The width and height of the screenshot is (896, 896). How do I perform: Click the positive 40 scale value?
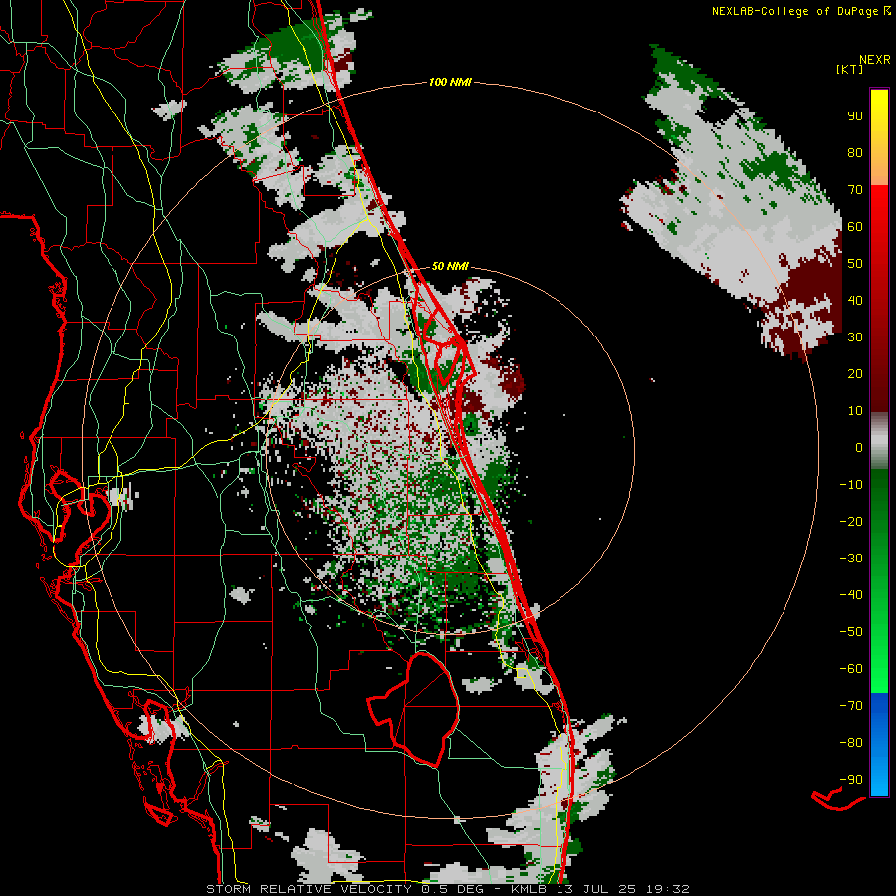pyautogui.click(x=855, y=300)
